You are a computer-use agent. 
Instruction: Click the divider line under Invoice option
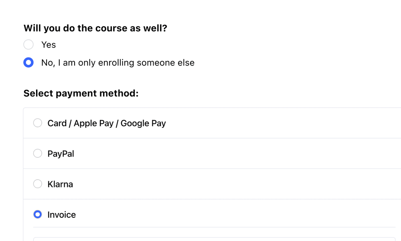click(x=214, y=227)
